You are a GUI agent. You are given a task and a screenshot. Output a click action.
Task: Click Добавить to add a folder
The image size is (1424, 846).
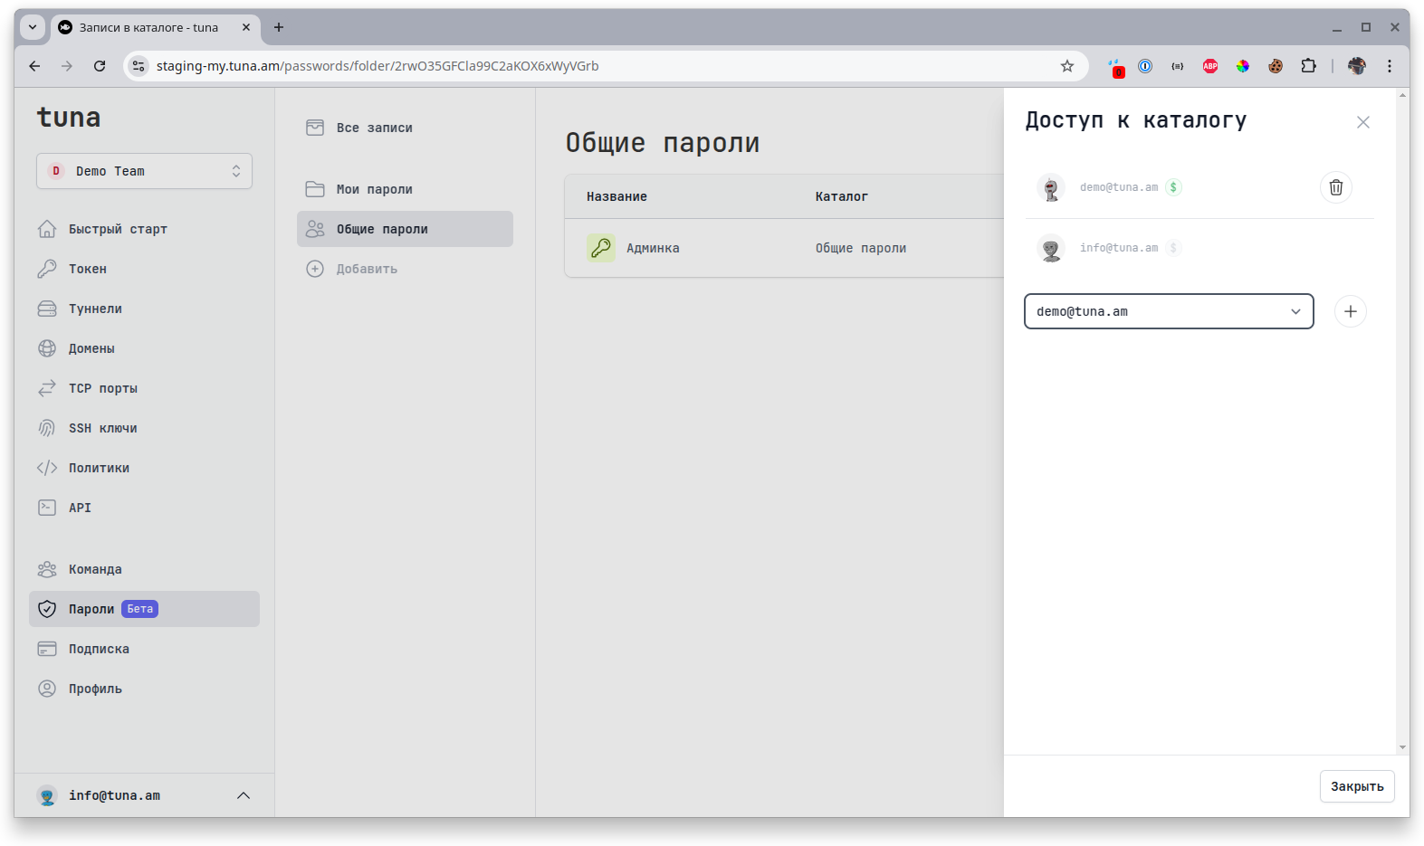pyautogui.click(x=366, y=269)
